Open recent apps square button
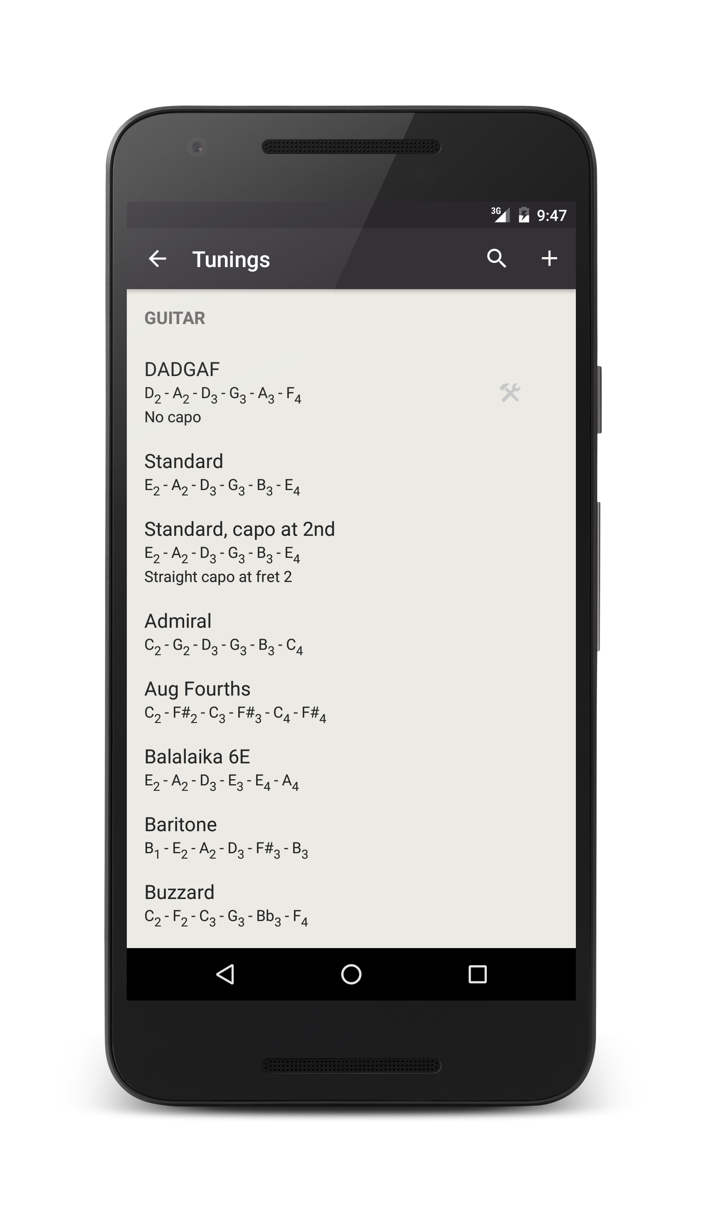 [477, 975]
